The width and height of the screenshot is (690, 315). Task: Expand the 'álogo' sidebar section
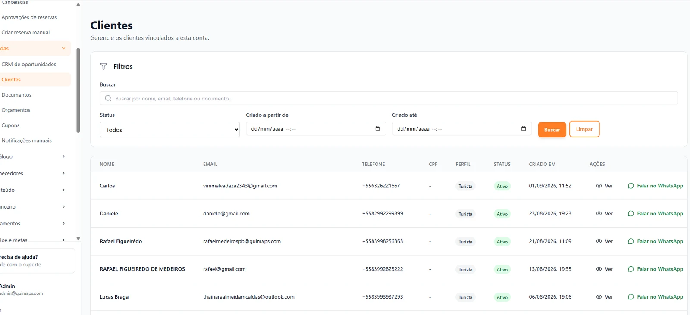[x=63, y=156]
